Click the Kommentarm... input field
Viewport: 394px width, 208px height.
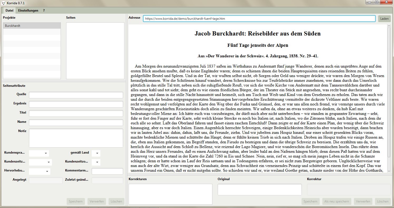coord(107,171)
